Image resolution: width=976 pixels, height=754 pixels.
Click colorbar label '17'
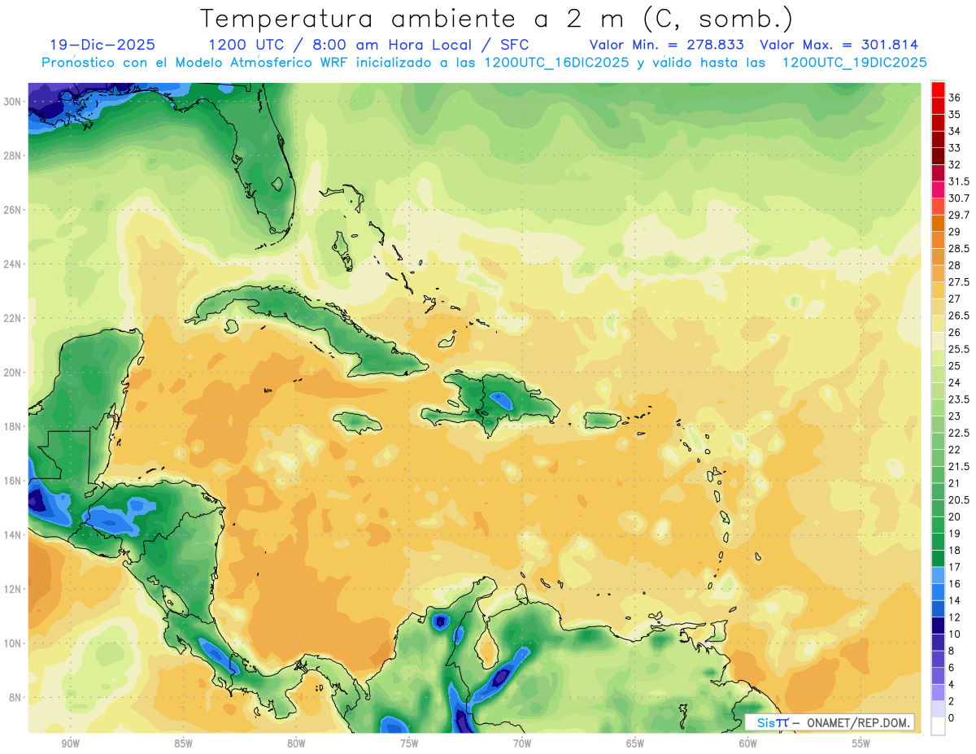tap(955, 567)
